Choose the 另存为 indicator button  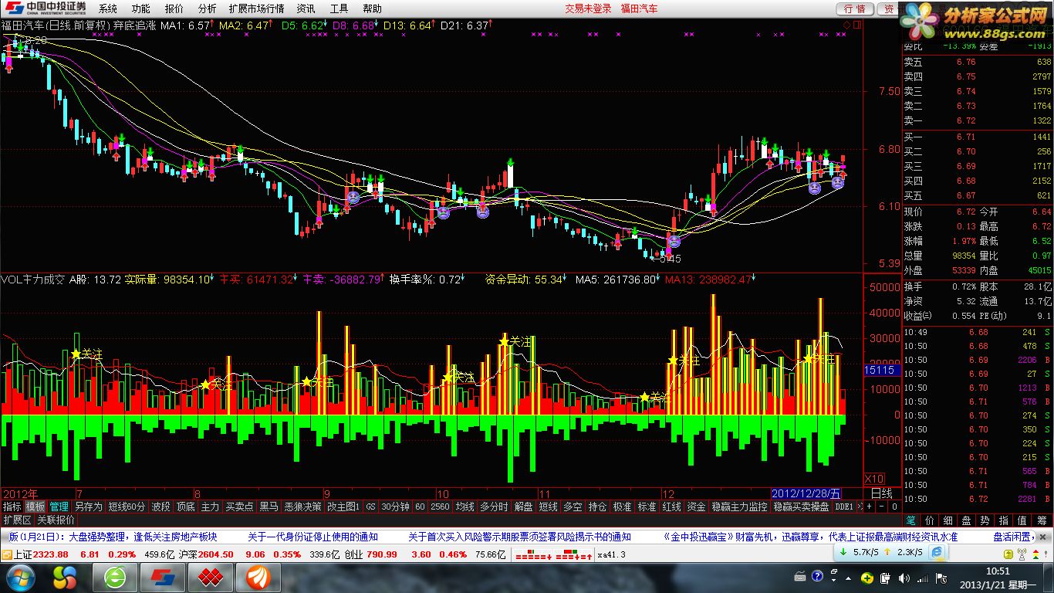89,507
